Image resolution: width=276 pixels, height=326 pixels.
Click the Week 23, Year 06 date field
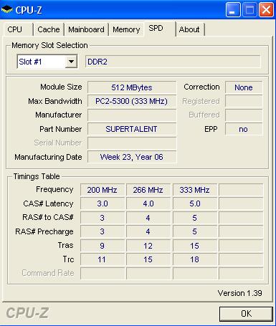[132, 157]
